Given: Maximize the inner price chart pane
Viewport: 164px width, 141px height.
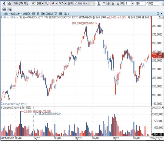Looking at the screenshot, I should [159, 17].
